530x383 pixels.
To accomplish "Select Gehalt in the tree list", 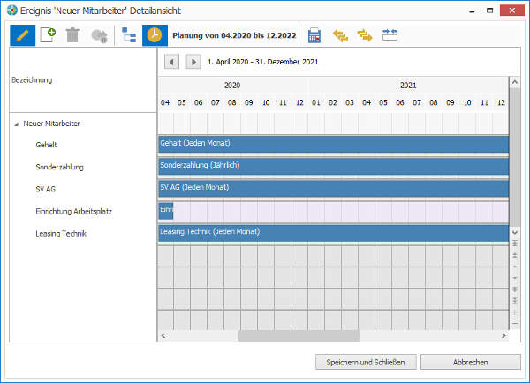I will click(46, 145).
